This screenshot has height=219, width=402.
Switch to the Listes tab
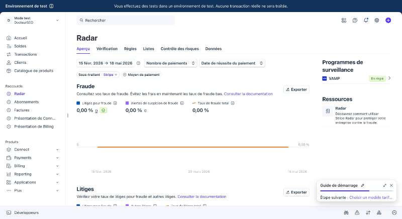pyautogui.click(x=148, y=49)
